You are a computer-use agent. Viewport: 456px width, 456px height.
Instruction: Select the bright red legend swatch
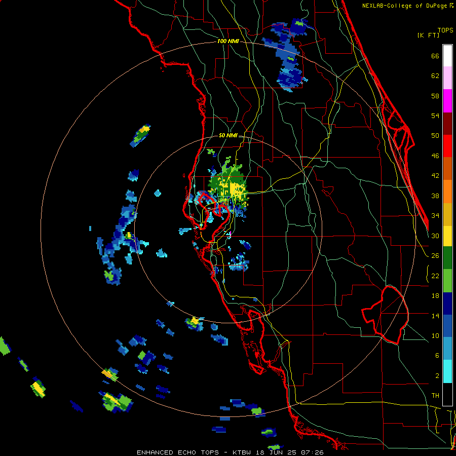pos(447,146)
